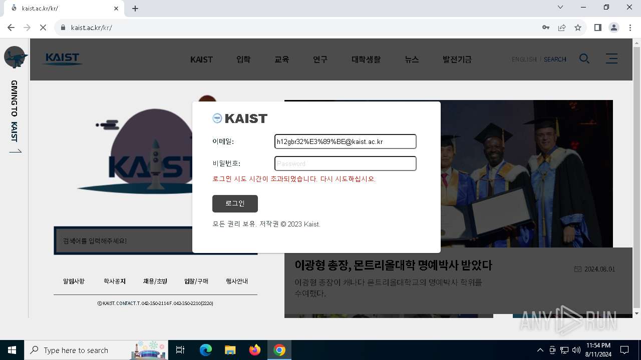641x360 pixels.
Task: Launch Firefox from the taskbar
Action: point(255,350)
